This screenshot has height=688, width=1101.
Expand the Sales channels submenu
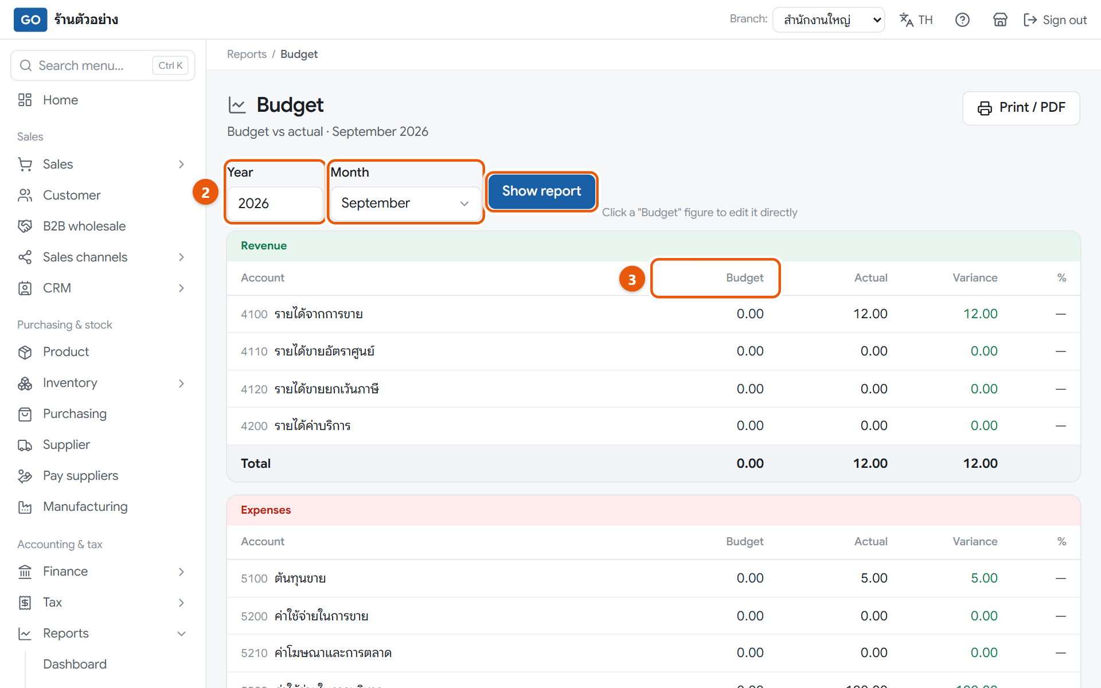181,257
